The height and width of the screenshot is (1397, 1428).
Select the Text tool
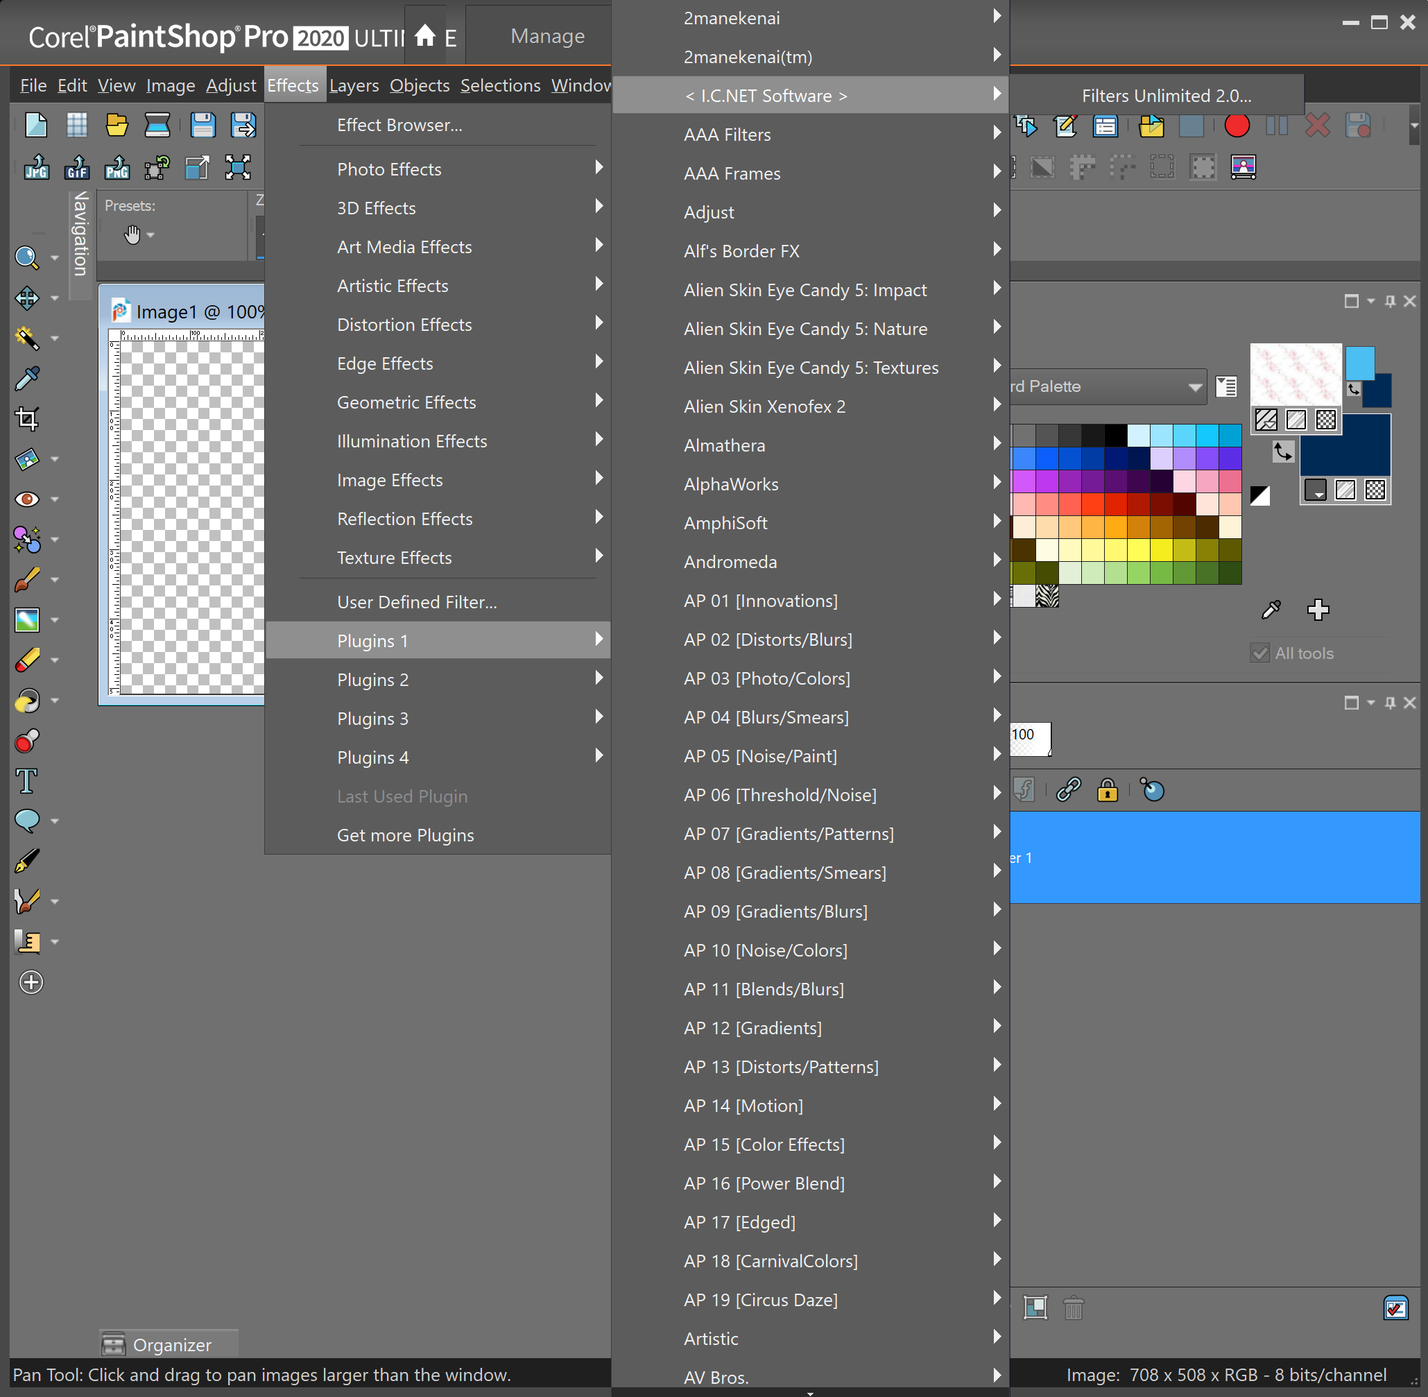coord(27,780)
